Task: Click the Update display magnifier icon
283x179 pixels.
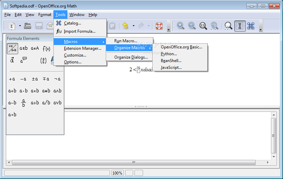Action: click(x=228, y=26)
